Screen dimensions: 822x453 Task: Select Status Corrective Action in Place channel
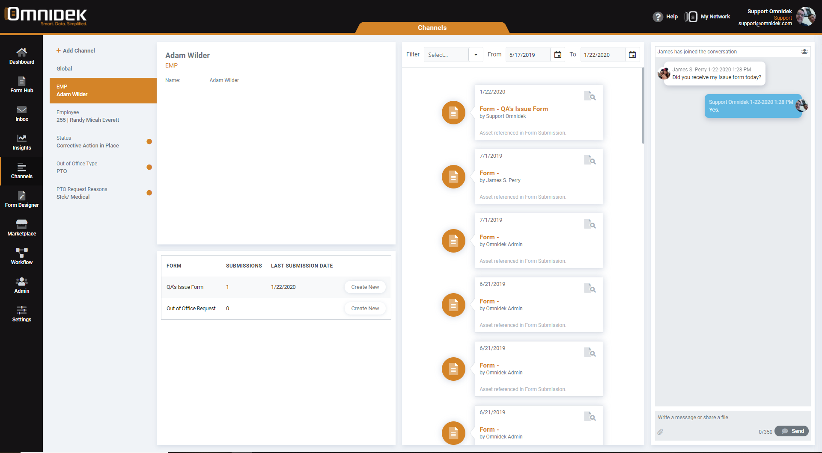pos(103,142)
